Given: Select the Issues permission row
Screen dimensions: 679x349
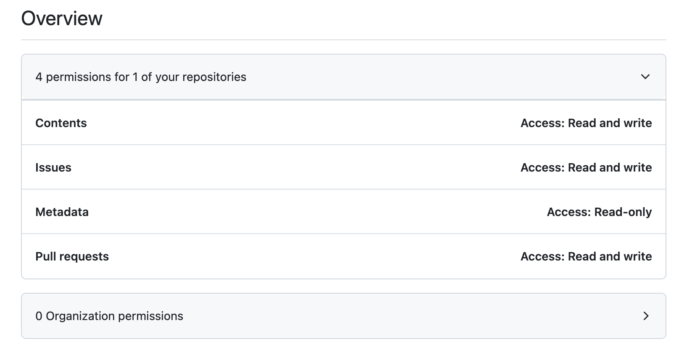Looking at the screenshot, I should click(x=336, y=167).
